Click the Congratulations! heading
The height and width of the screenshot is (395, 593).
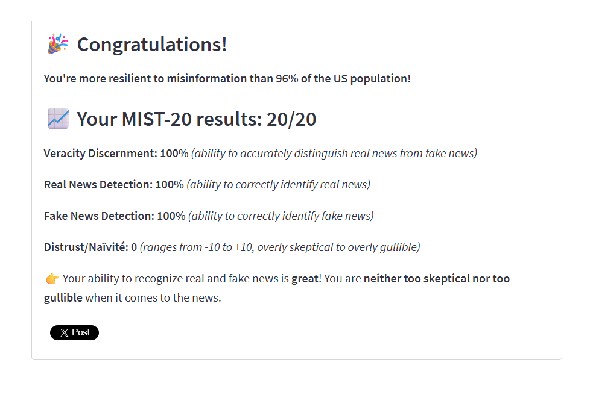(152, 44)
